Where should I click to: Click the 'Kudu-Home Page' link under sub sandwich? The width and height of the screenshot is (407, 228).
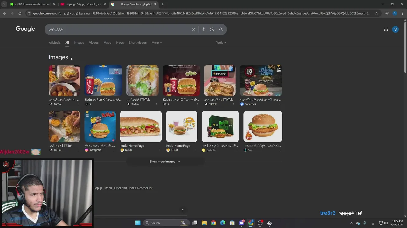pyautogui.click(x=132, y=146)
